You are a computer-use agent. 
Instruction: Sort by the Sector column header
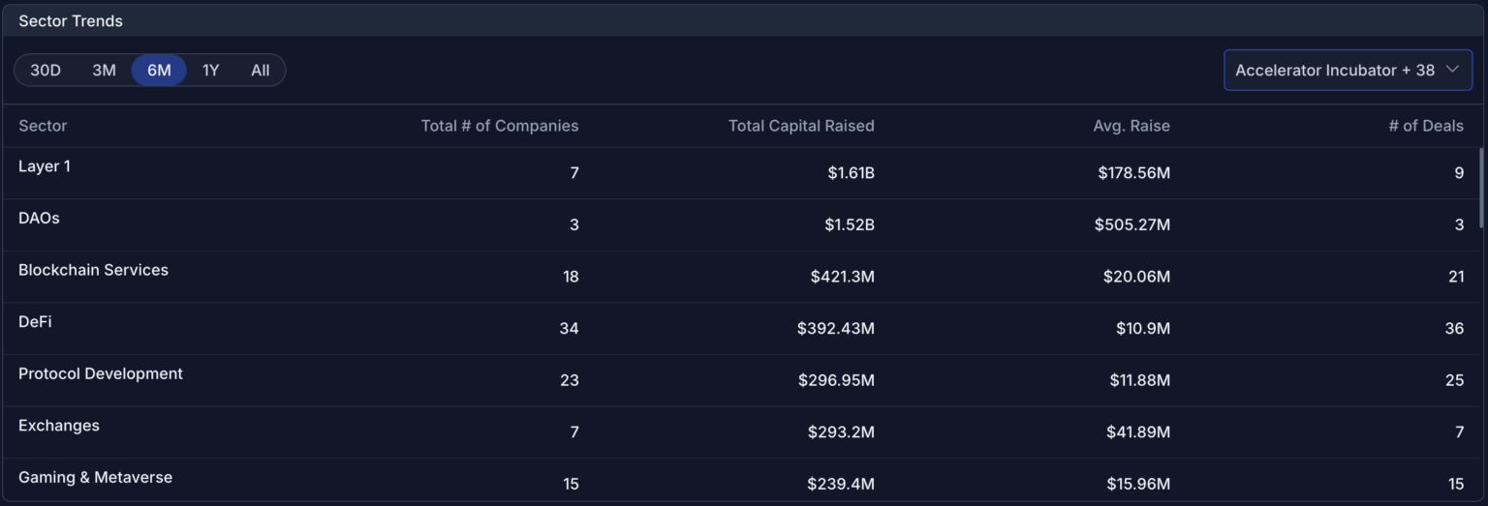43,126
